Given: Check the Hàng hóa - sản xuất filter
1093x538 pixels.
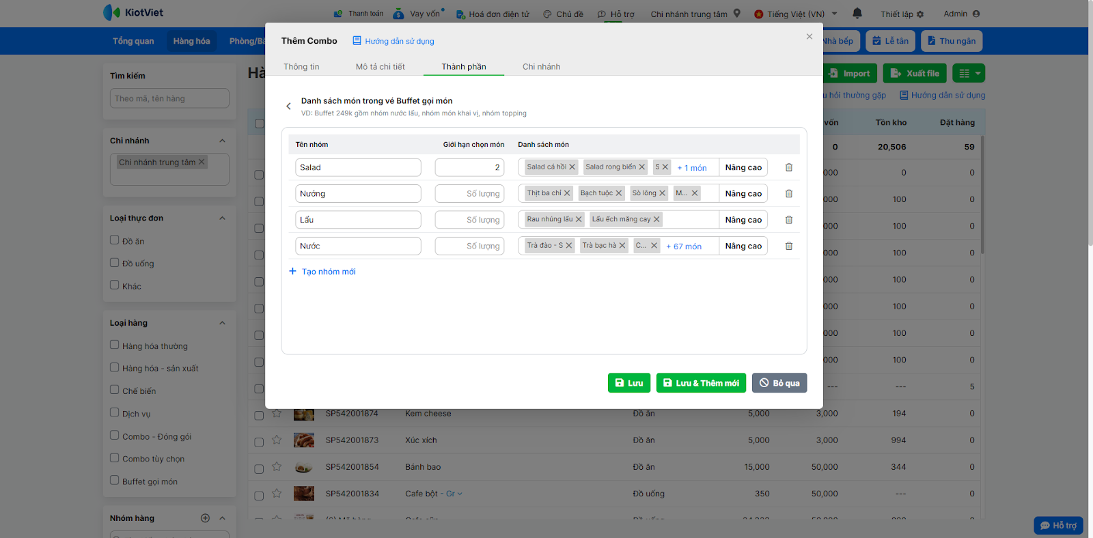Looking at the screenshot, I should pyautogui.click(x=115, y=367).
